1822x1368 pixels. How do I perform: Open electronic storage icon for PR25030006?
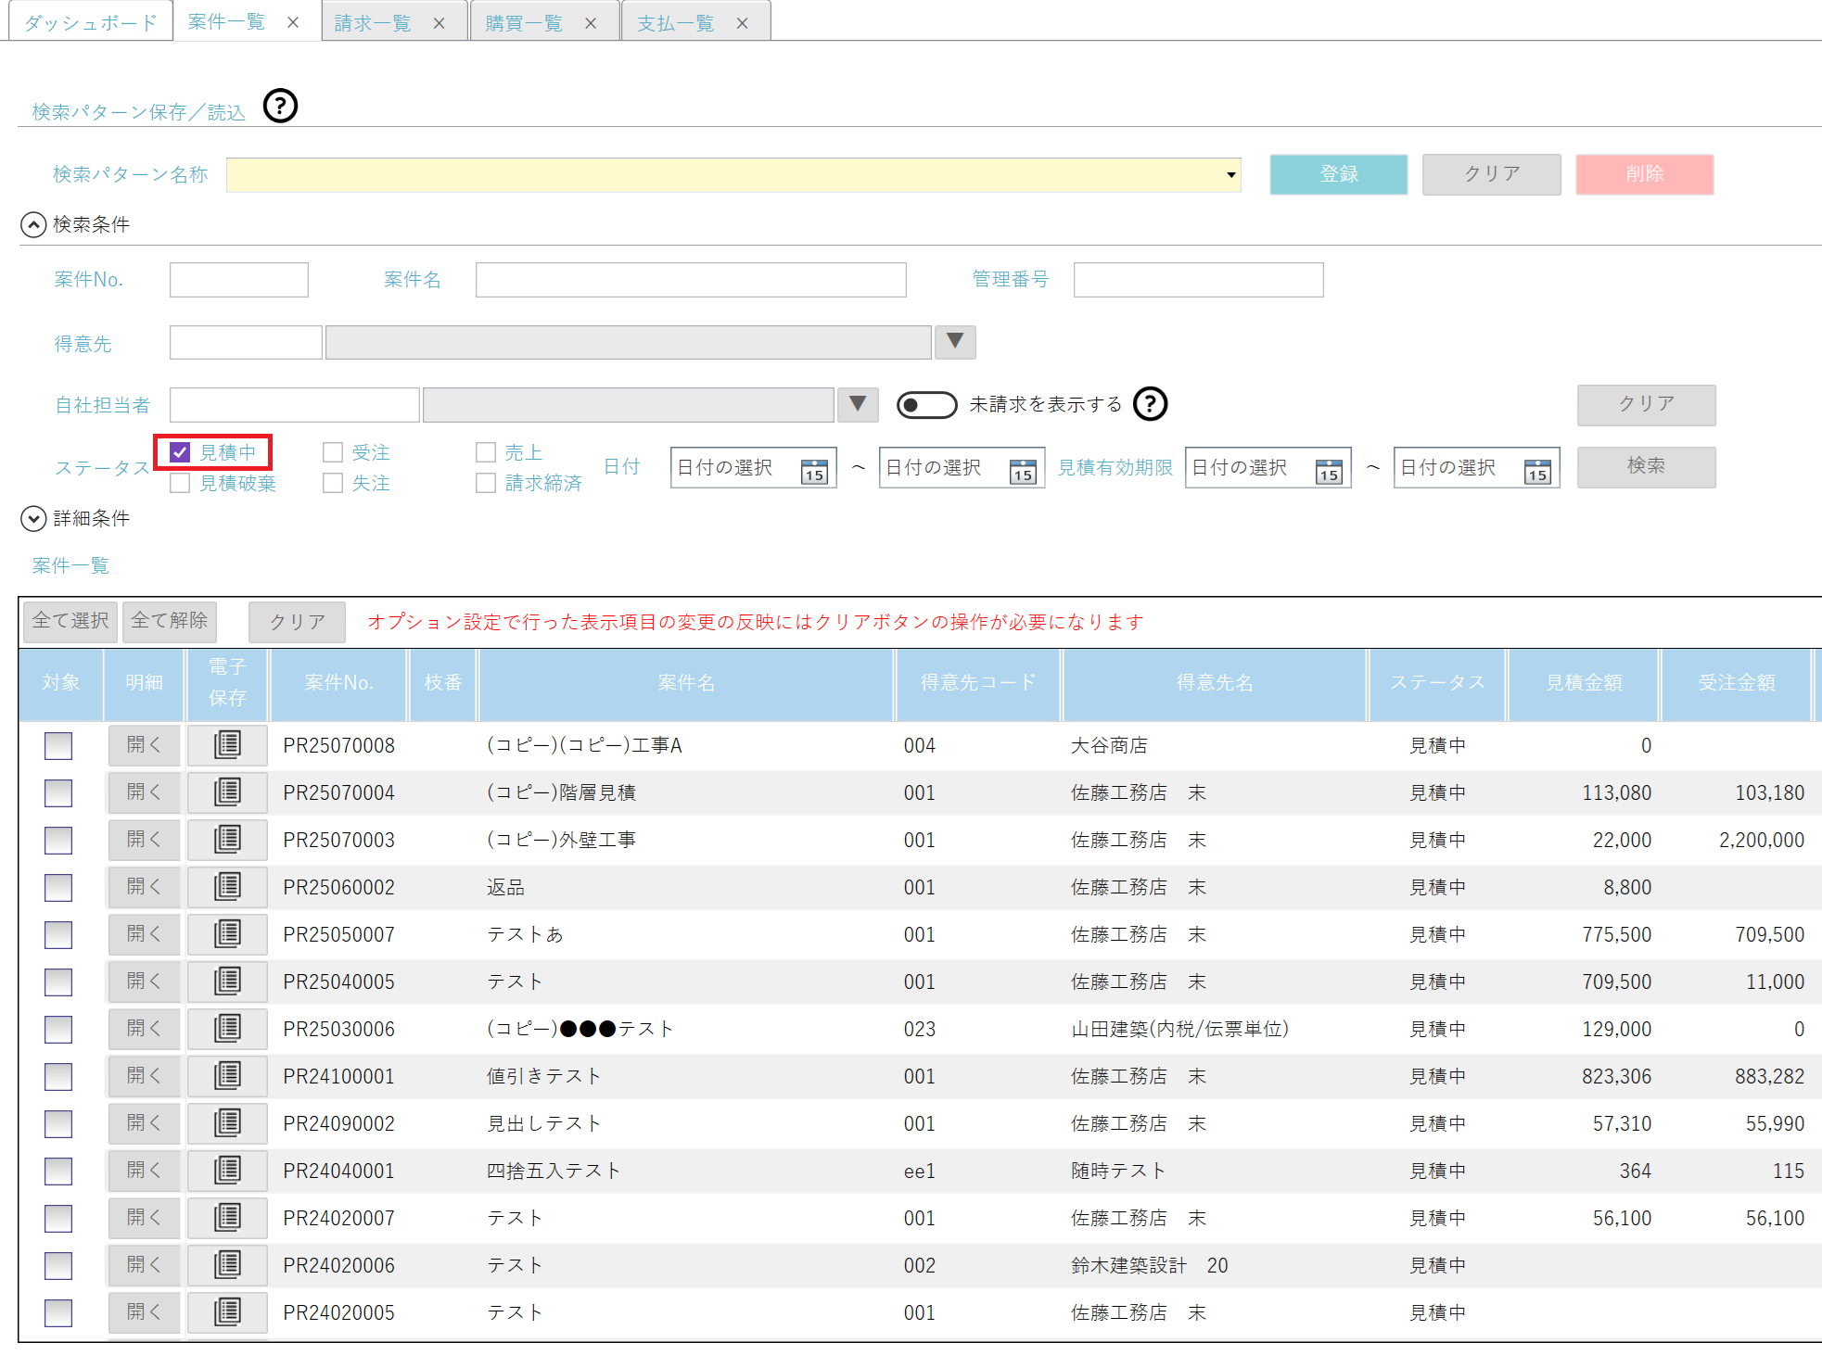click(227, 1029)
